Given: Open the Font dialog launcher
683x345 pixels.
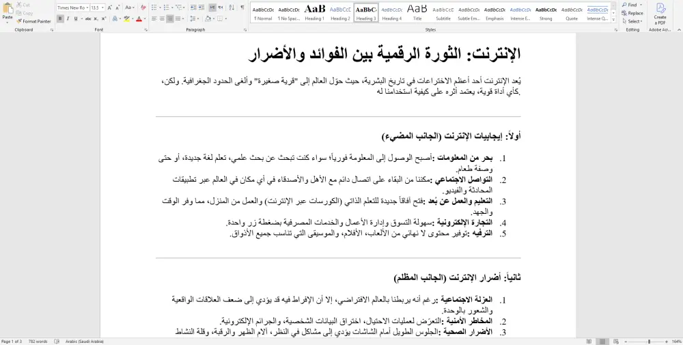Looking at the screenshot, I should [146, 30].
